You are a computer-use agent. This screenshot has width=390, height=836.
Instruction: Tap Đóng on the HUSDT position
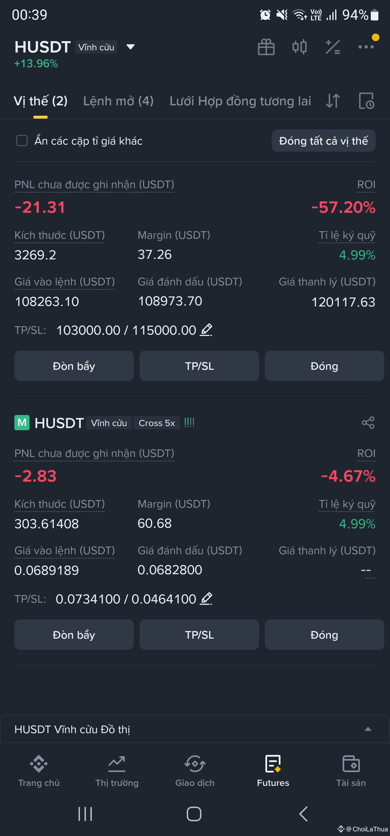[324, 635]
